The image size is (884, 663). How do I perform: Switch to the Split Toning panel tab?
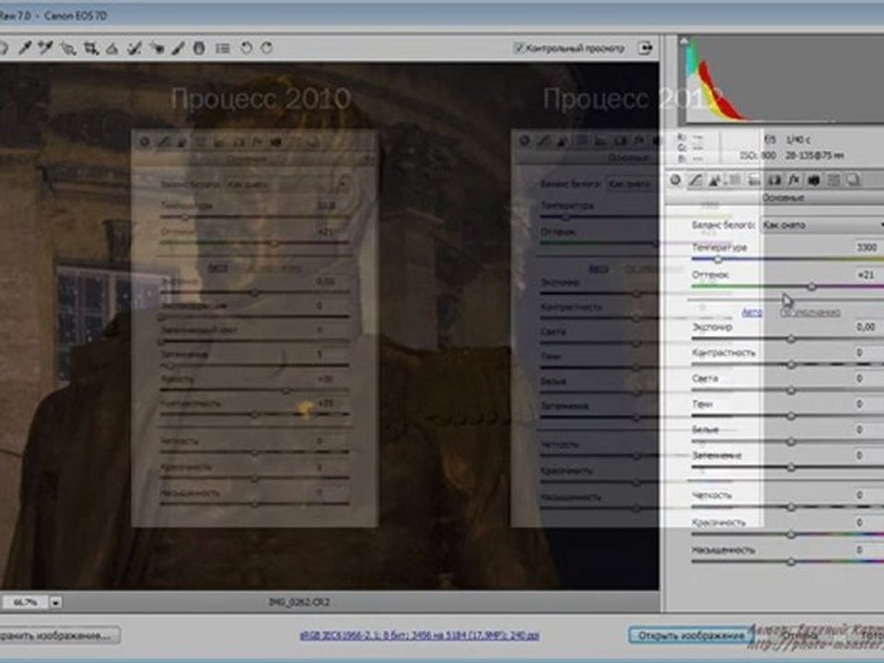click(754, 180)
